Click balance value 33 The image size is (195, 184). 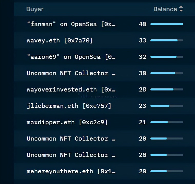pyautogui.click(x=142, y=40)
